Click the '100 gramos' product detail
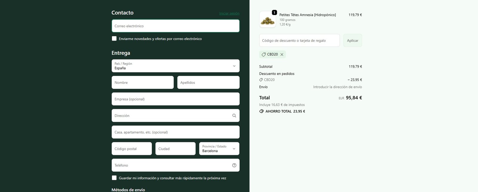Screen dimensions: 478x192 pyautogui.click(x=287, y=20)
